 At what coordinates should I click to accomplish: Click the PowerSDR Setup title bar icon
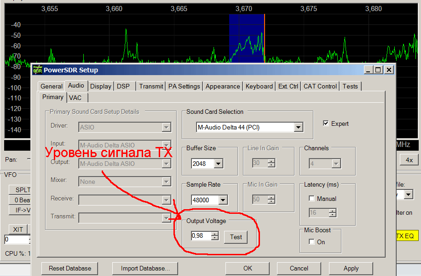tap(38, 70)
